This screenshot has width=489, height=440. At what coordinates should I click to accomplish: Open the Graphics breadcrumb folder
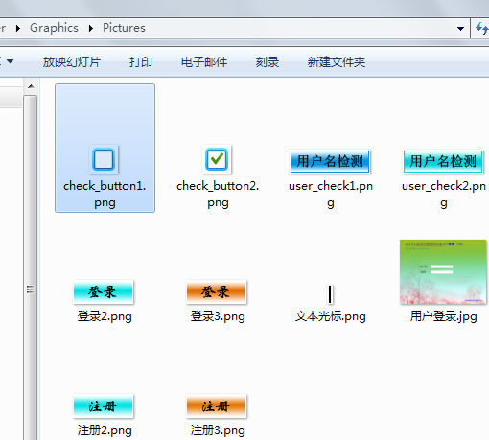click(x=54, y=28)
